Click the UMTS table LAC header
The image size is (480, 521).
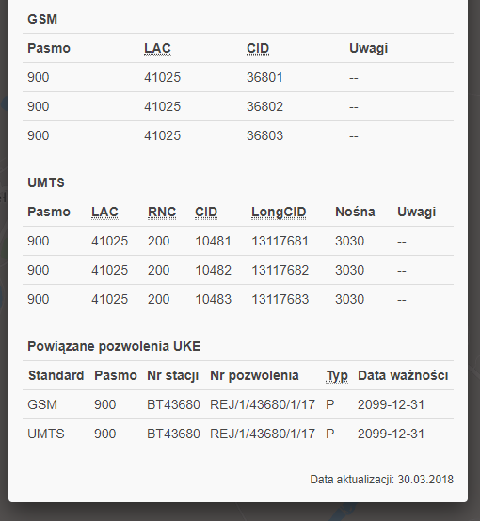(104, 212)
